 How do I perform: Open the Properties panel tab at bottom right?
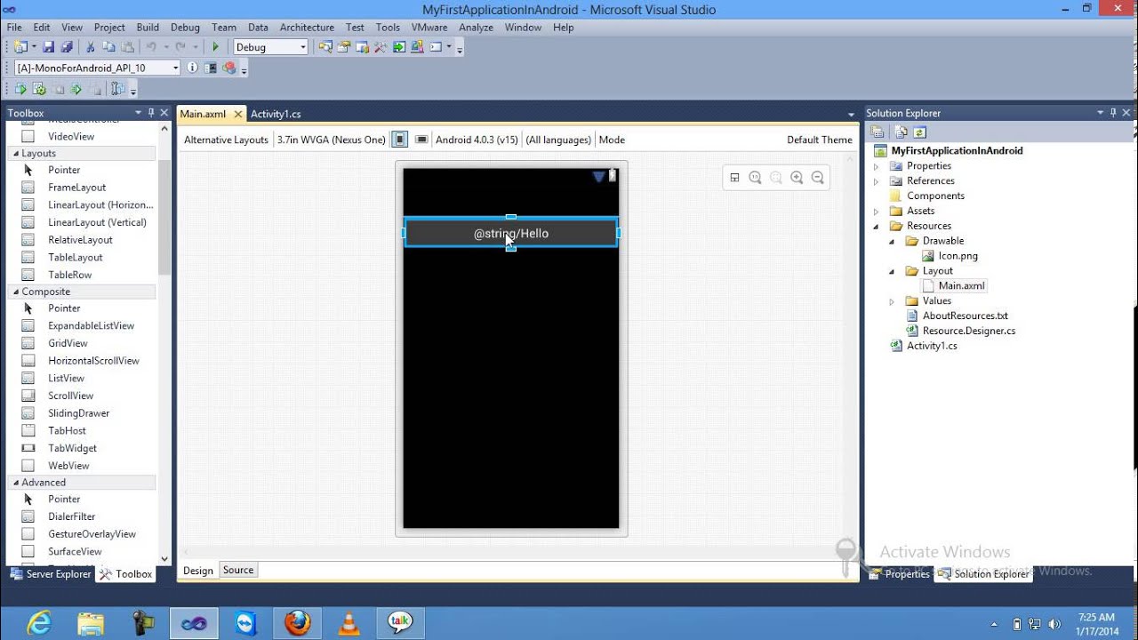pyautogui.click(x=900, y=574)
